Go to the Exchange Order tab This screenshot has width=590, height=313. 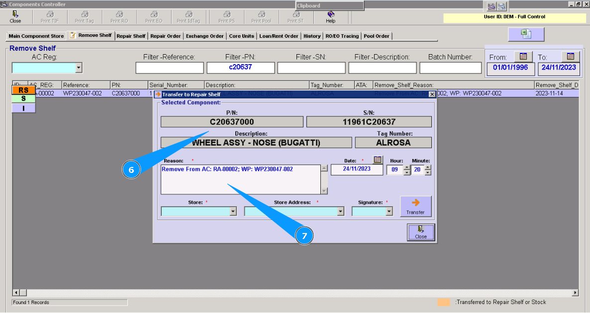click(204, 36)
